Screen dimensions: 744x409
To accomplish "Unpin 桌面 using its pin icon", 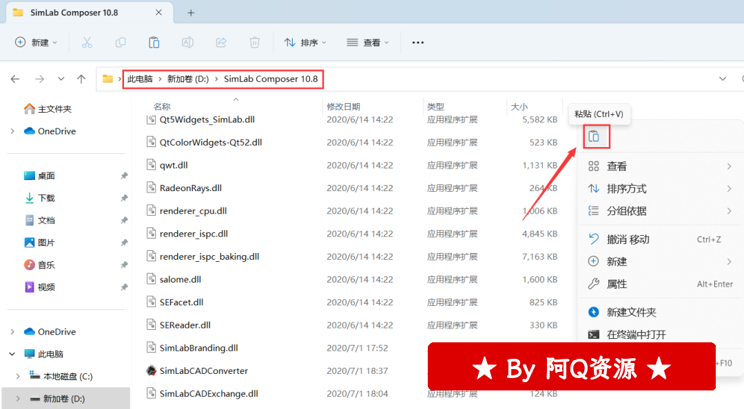I will pyautogui.click(x=124, y=175).
